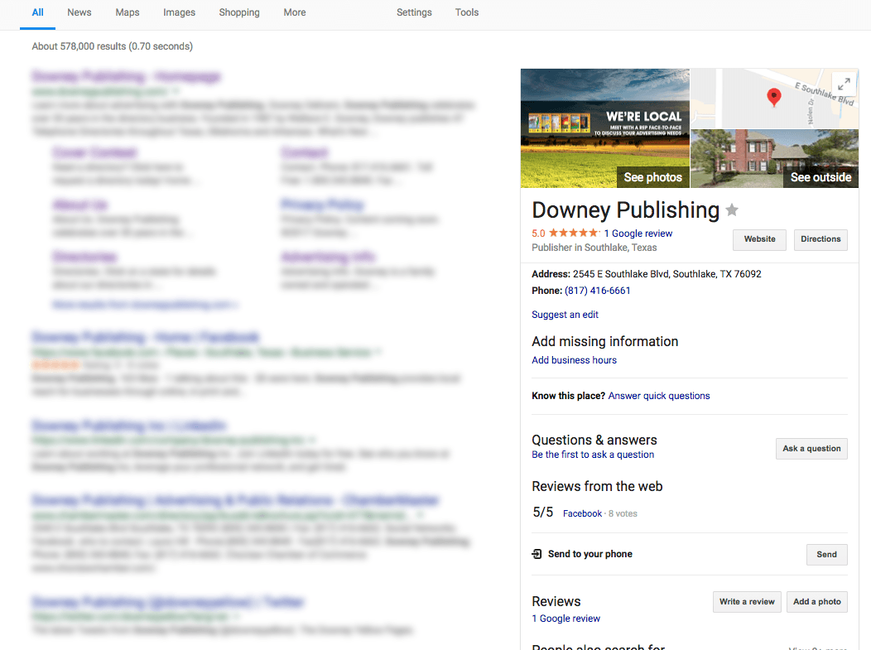Click the five orange rating stars
Image resolution: width=871 pixels, height=650 pixels.
pyautogui.click(x=574, y=234)
